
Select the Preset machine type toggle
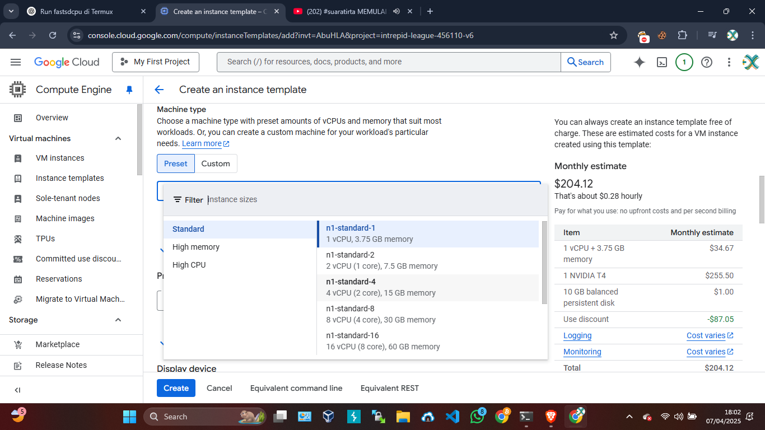click(176, 163)
